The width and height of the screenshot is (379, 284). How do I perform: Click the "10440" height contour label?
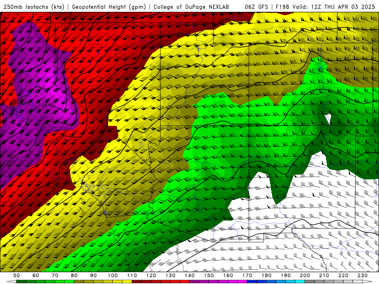pos(46,105)
